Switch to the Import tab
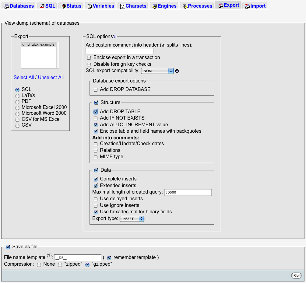306x283 pixels. 255,6
